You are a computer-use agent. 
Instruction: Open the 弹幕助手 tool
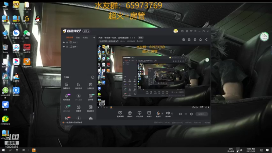[x=66, y=86]
